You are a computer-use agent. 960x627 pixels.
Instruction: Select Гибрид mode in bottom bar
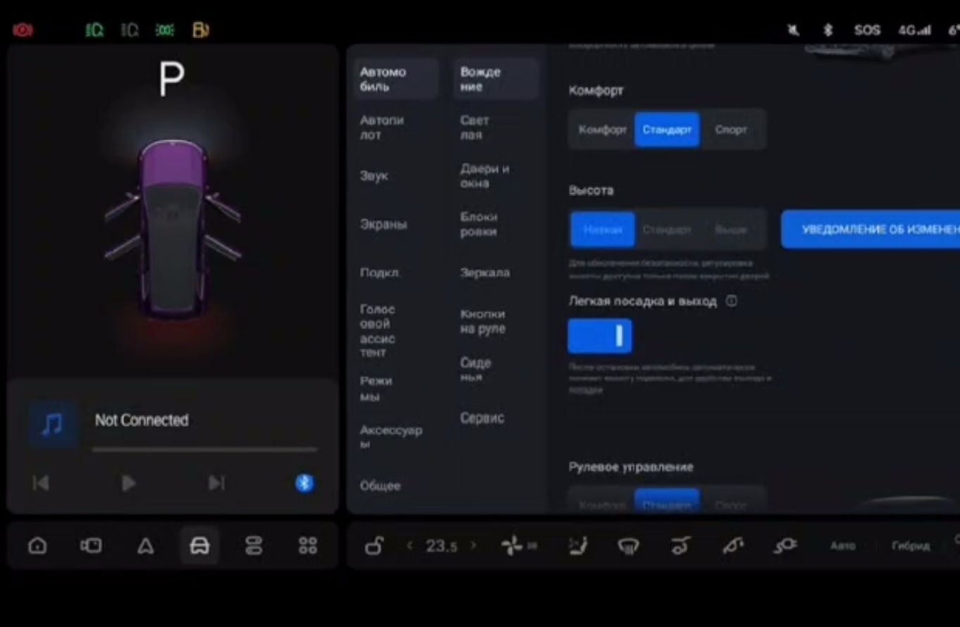[911, 546]
